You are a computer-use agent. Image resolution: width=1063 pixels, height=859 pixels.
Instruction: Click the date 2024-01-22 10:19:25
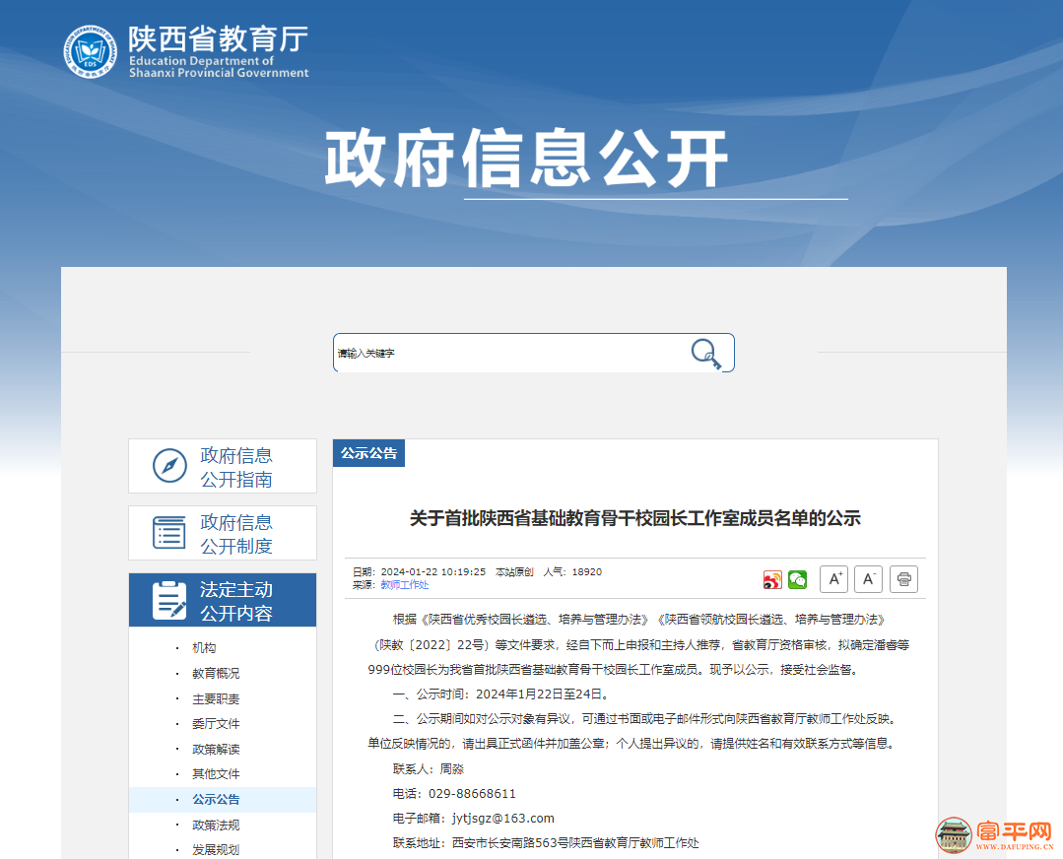(x=433, y=572)
